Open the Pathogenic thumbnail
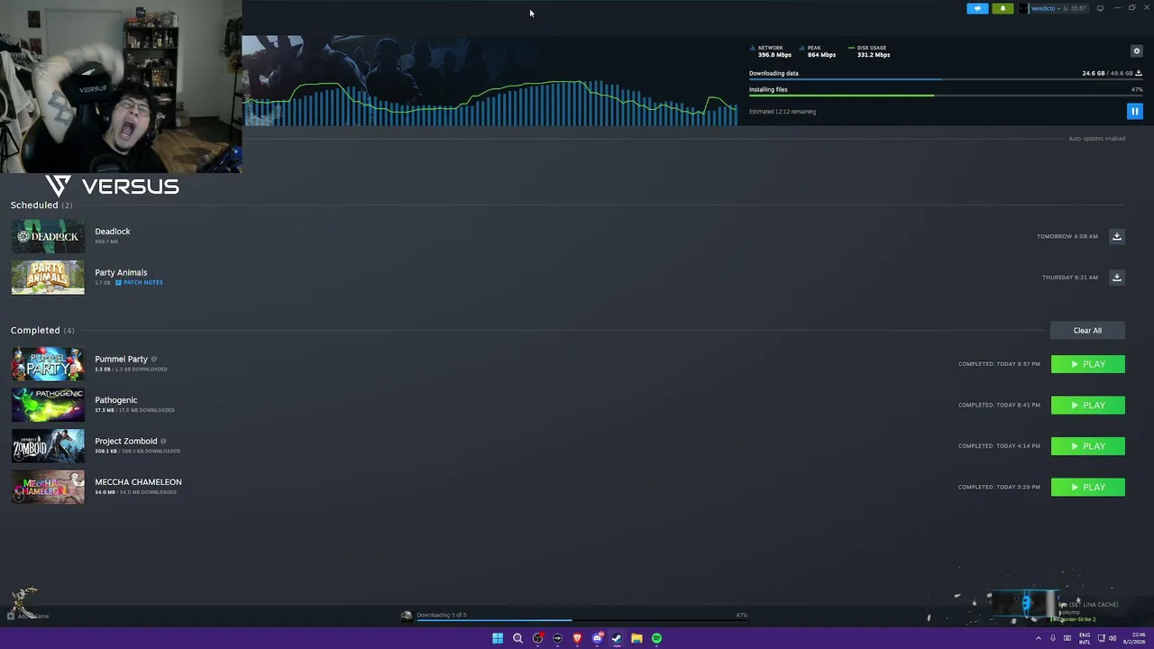1154x649 pixels. click(x=48, y=406)
